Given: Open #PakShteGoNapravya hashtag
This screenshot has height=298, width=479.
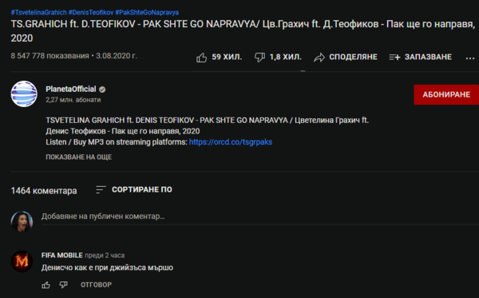Looking at the screenshot, I should pyautogui.click(x=147, y=13).
